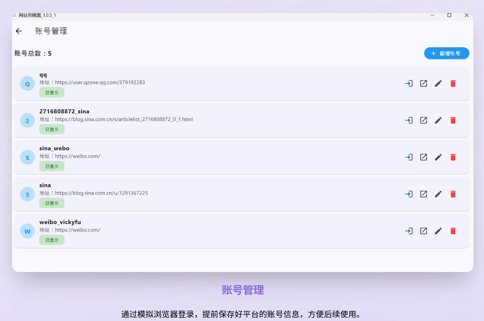Image resolution: width=484 pixels, height=321 pixels.
Task: Click login icon for weibo_vickyfu account
Action: coord(409,231)
